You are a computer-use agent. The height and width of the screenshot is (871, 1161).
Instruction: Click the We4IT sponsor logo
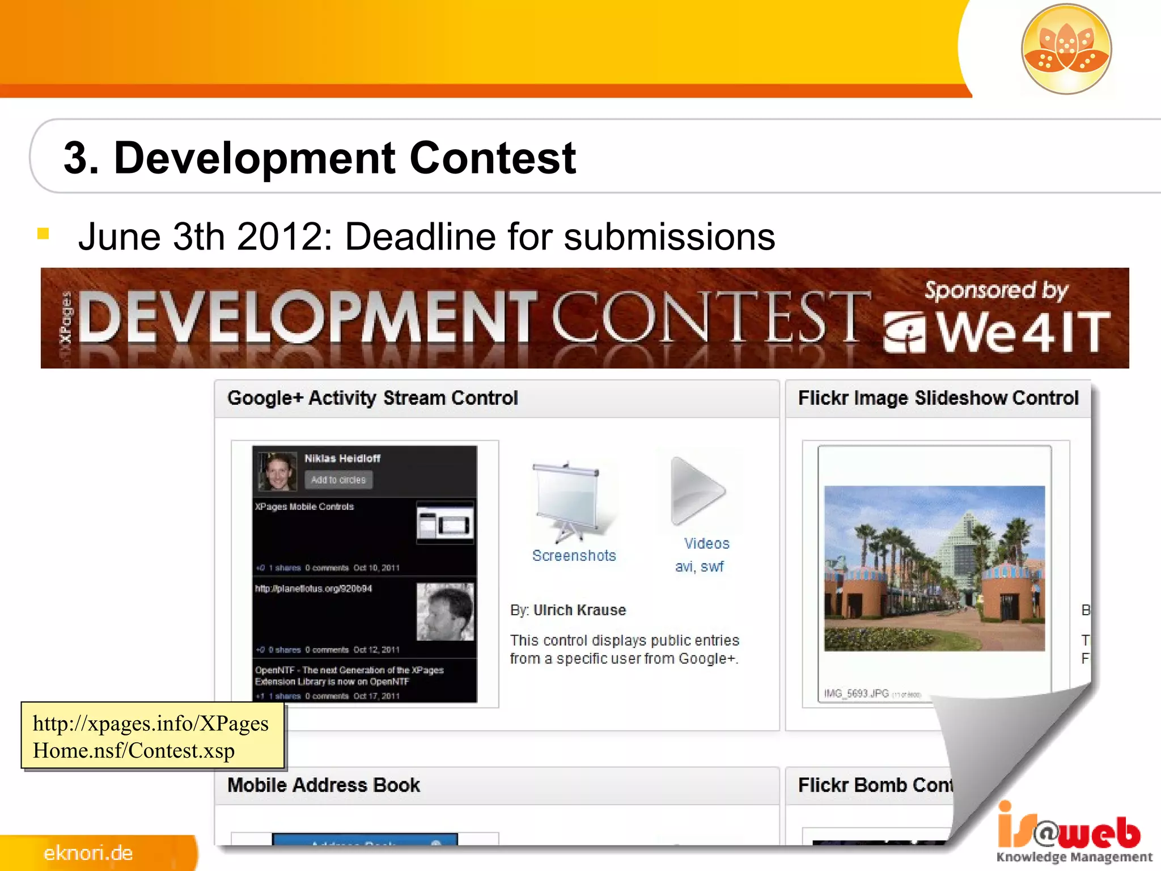pos(997,332)
